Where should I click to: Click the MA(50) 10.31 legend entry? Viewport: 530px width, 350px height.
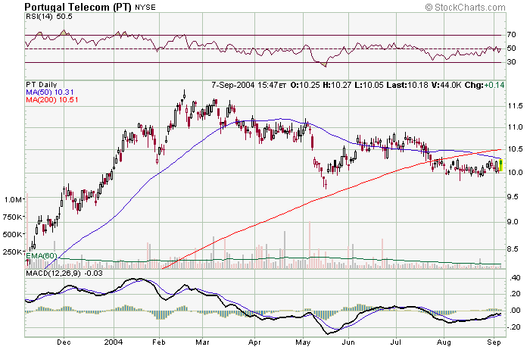(x=50, y=92)
